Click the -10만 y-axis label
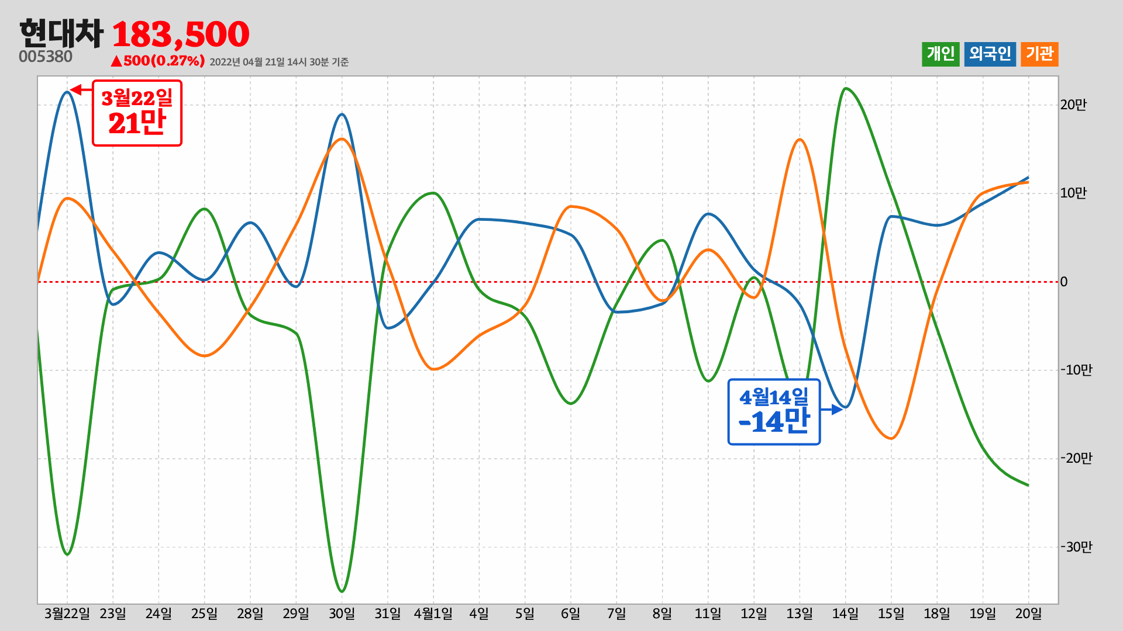The height and width of the screenshot is (631, 1123). point(1076,370)
